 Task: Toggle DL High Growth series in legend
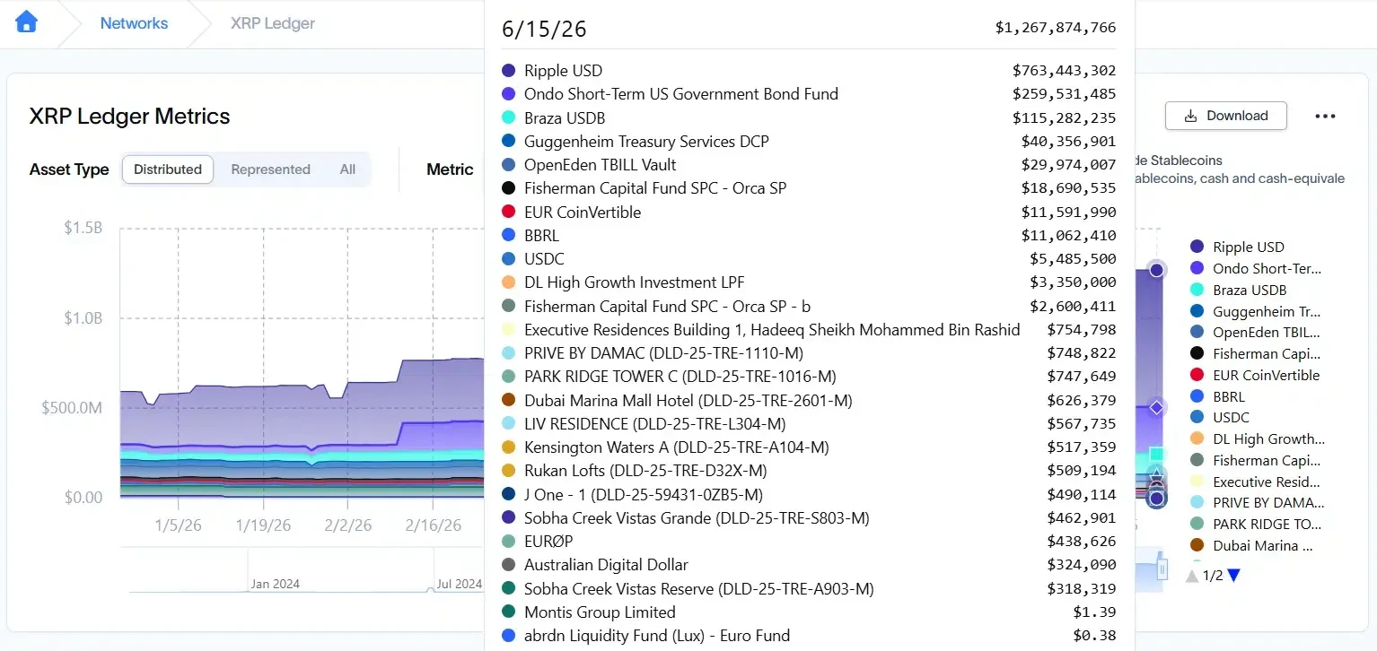tap(1258, 438)
